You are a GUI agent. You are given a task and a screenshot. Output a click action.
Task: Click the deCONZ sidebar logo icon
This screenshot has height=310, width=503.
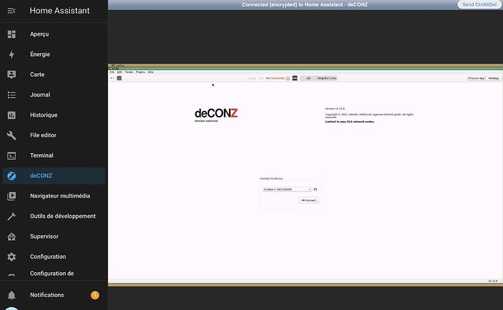pyautogui.click(x=12, y=176)
